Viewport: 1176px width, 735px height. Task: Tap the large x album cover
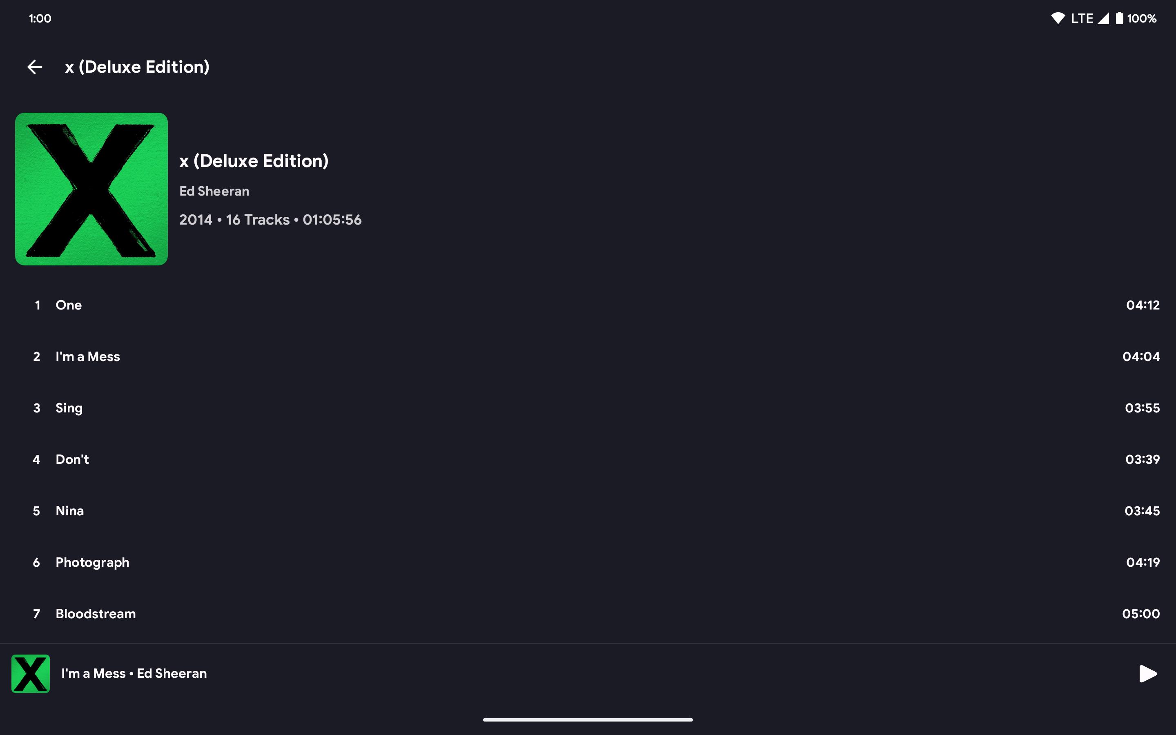click(91, 189)
